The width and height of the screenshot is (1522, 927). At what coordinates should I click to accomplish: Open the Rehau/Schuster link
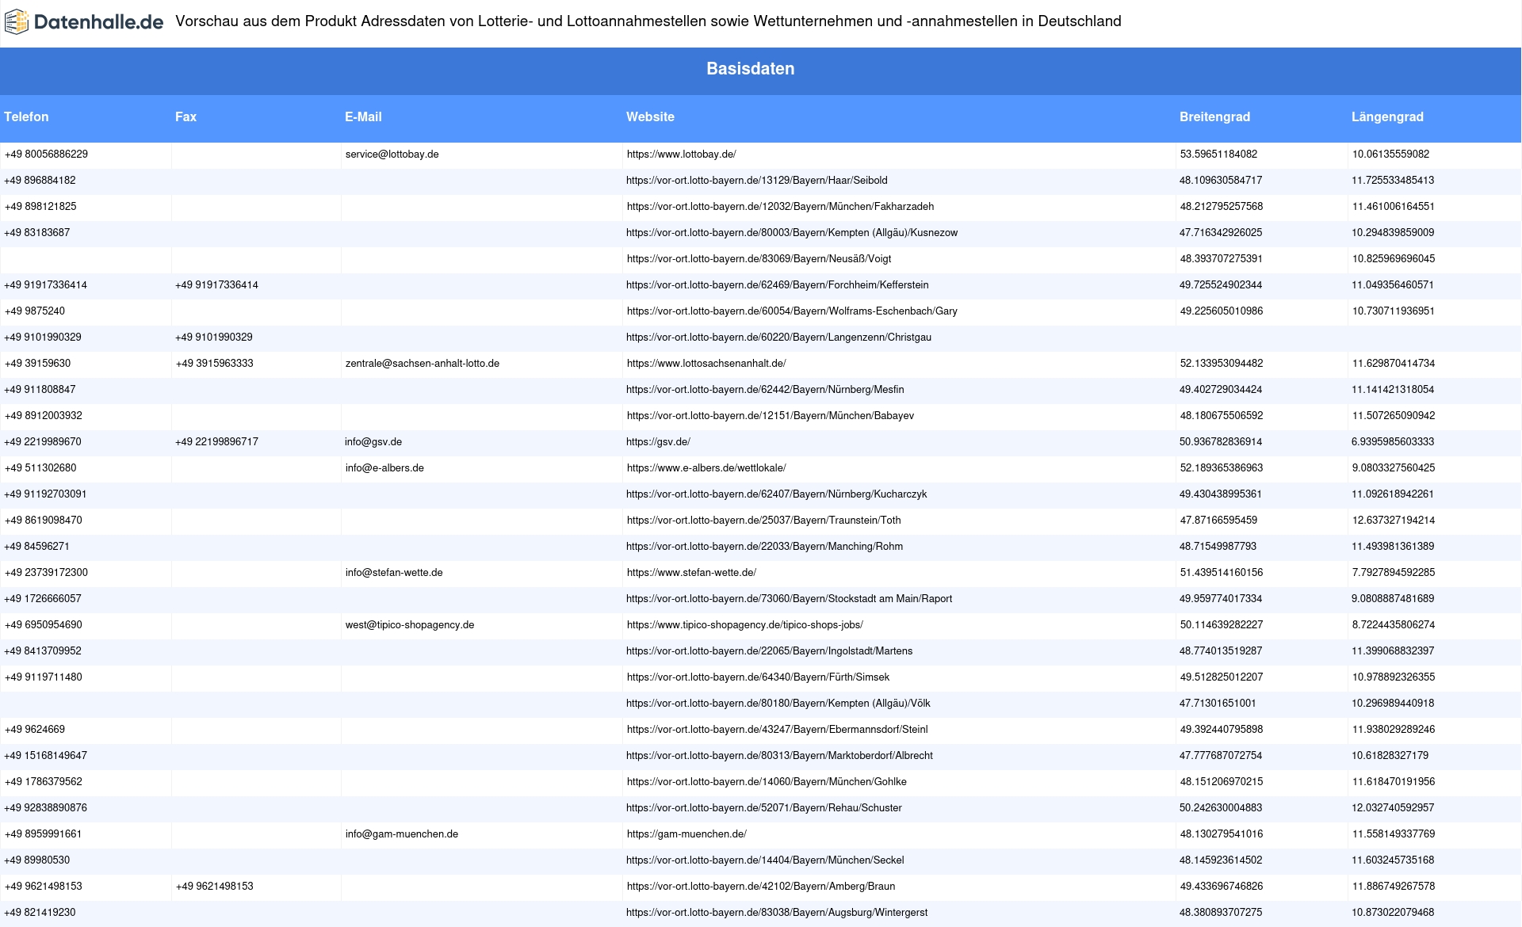(x=764, y=808)
